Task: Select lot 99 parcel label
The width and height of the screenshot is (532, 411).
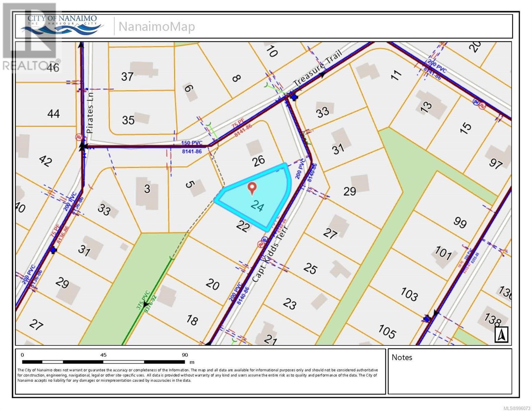Action: point(460,223)
